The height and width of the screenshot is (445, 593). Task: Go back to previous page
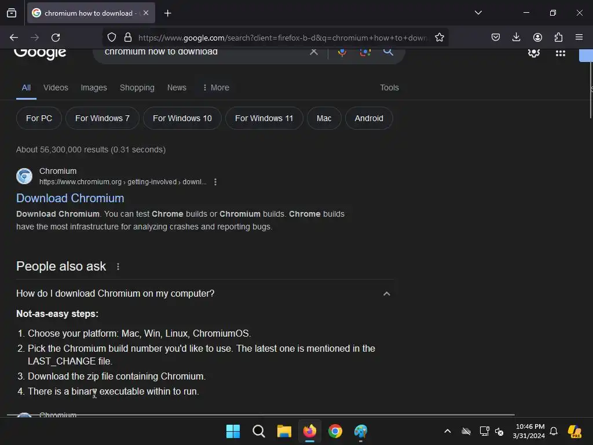[14, 38]
